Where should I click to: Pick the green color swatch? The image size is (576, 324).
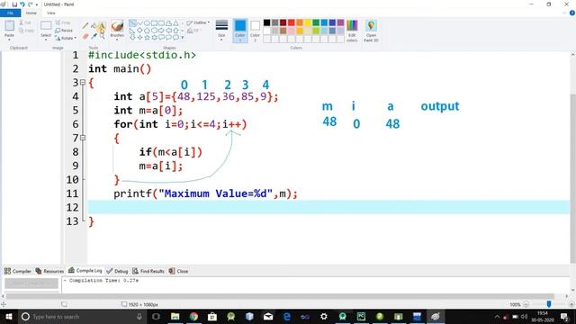click(316, 22)
